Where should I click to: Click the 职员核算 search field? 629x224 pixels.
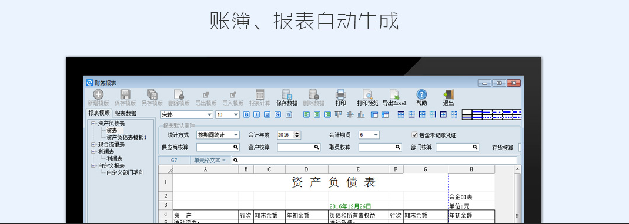[380, 147]
